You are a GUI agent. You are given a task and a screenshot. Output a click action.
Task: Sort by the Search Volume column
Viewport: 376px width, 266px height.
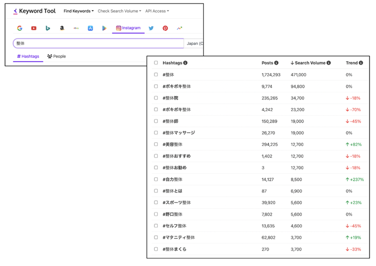coord(308,63)
